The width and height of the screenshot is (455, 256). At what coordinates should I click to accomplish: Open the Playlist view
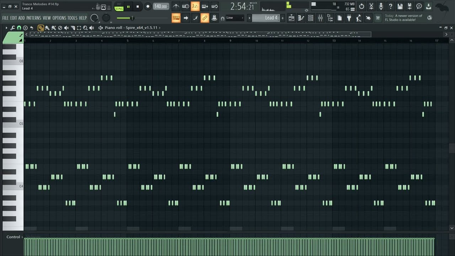click(x=291, y=18)
